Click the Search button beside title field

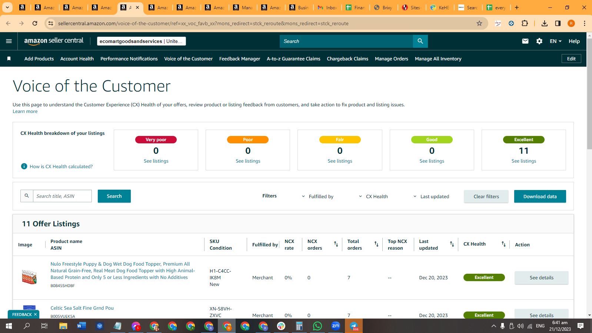point(114,196)
